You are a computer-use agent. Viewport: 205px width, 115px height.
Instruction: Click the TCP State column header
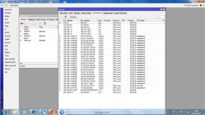[x=141, y=20]
